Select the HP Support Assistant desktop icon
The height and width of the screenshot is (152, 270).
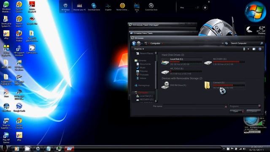point(19,51)
